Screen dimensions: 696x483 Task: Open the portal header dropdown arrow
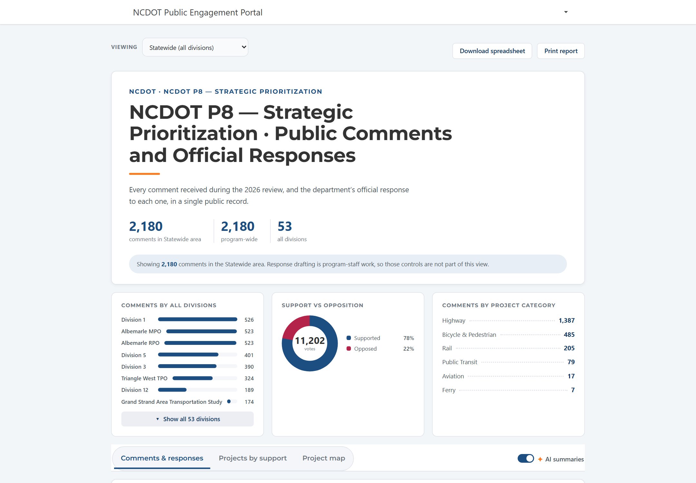566,12
